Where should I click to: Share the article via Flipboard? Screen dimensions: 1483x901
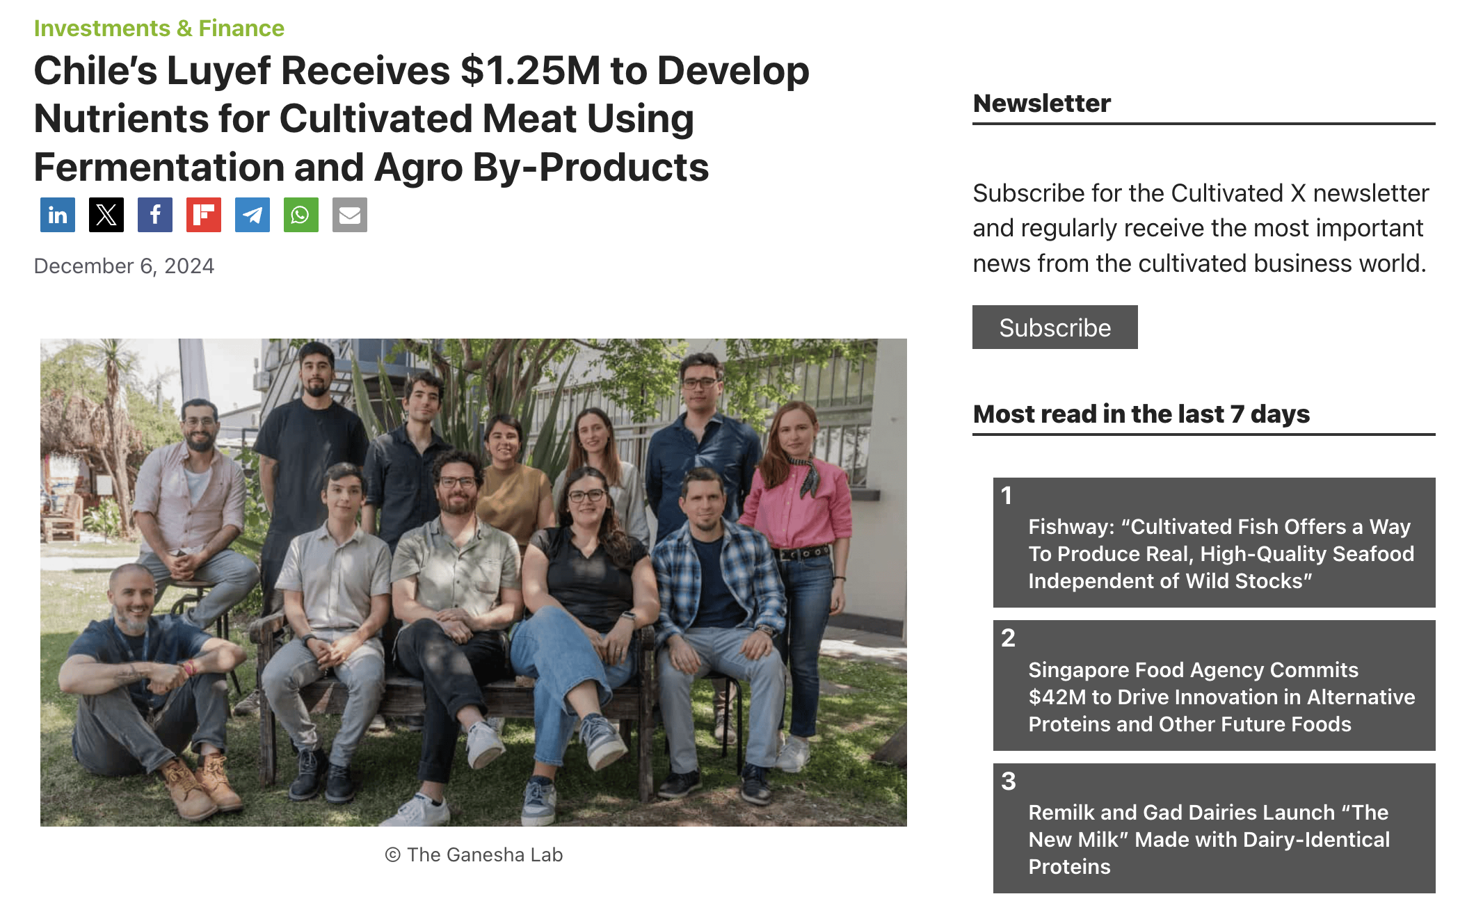[205, 215]
